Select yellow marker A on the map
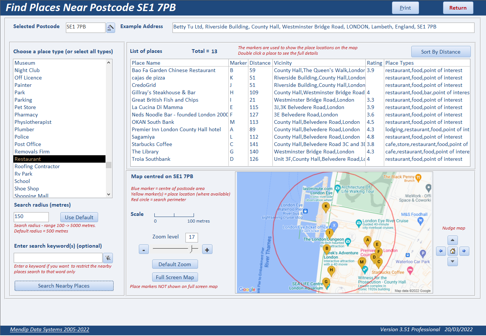Image resolution: width=486 pixels, height=336 pixels. pyautogui.click(x=367, y=241)
